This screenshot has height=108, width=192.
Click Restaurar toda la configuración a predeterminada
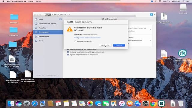tap(87, 52)
